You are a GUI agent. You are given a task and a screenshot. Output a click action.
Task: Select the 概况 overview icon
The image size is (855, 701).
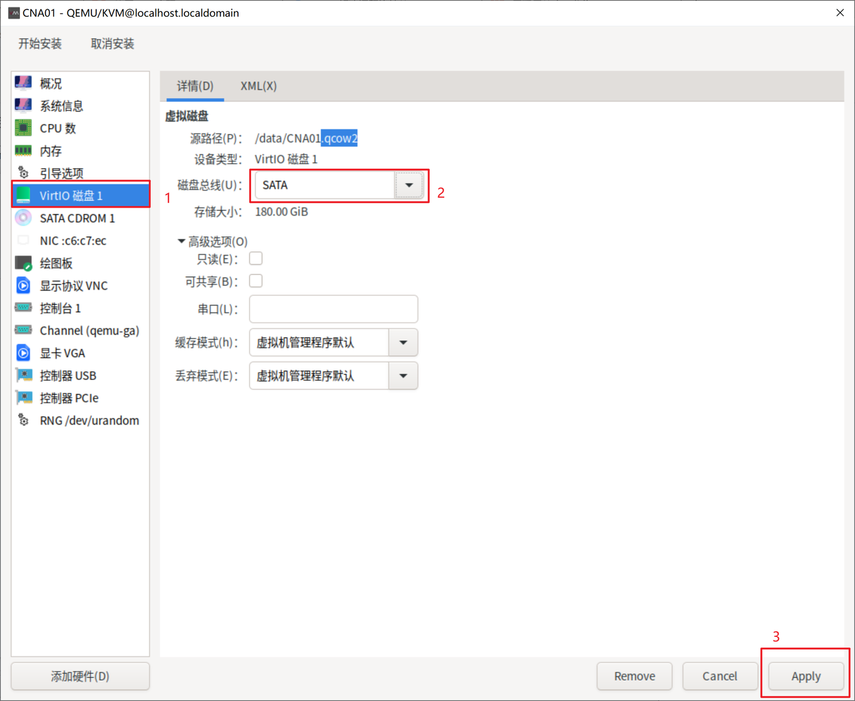click(23, 83)
